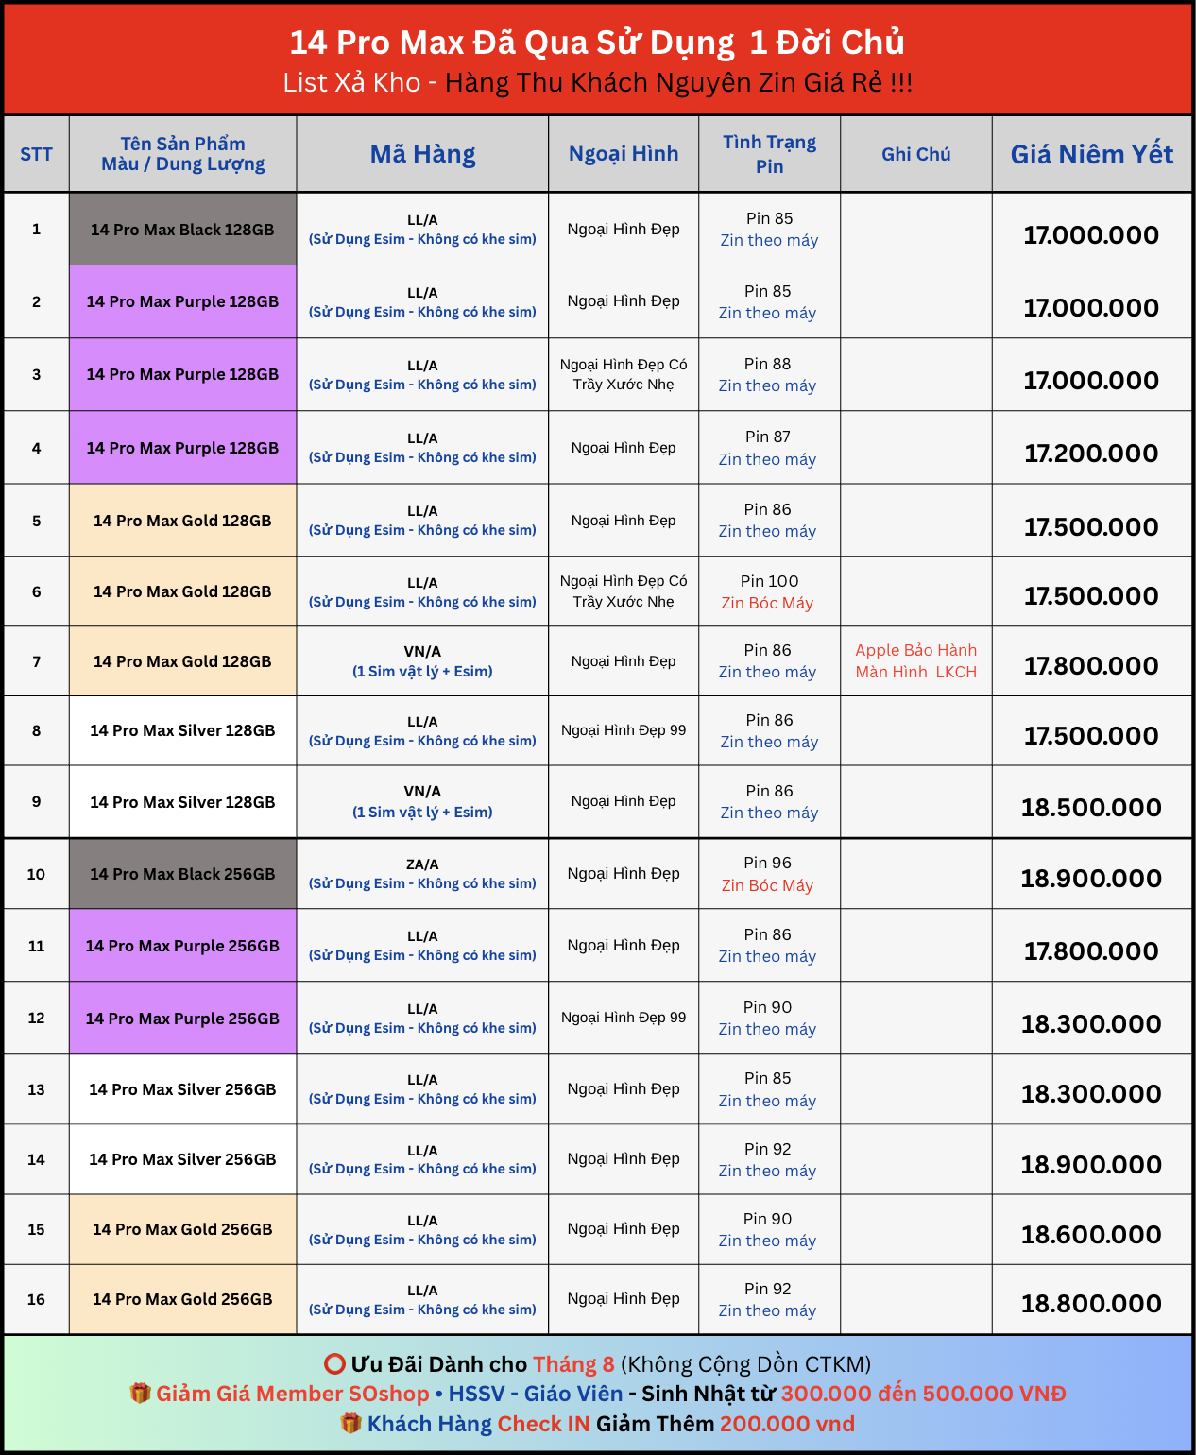
Task: Click "Zin Bóc Máy" in row 6
Action: pyautogui.click(x=767, y=603)
